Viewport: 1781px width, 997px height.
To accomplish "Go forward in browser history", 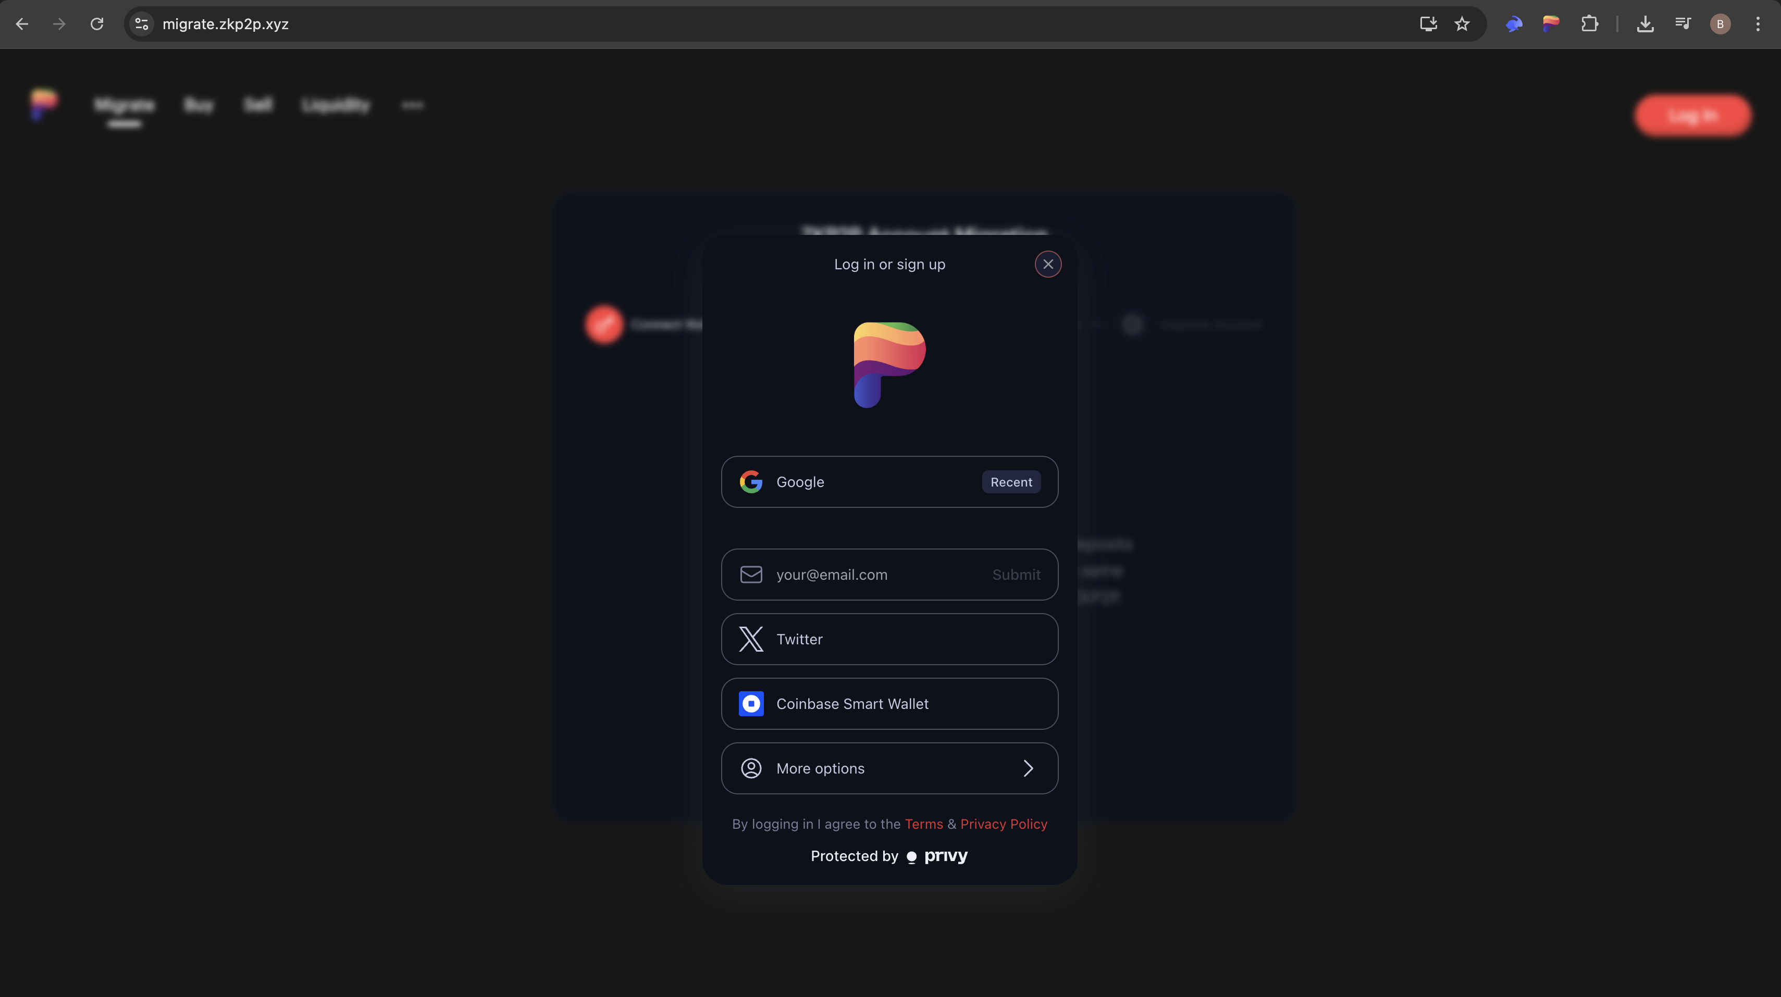I will 59,24.
